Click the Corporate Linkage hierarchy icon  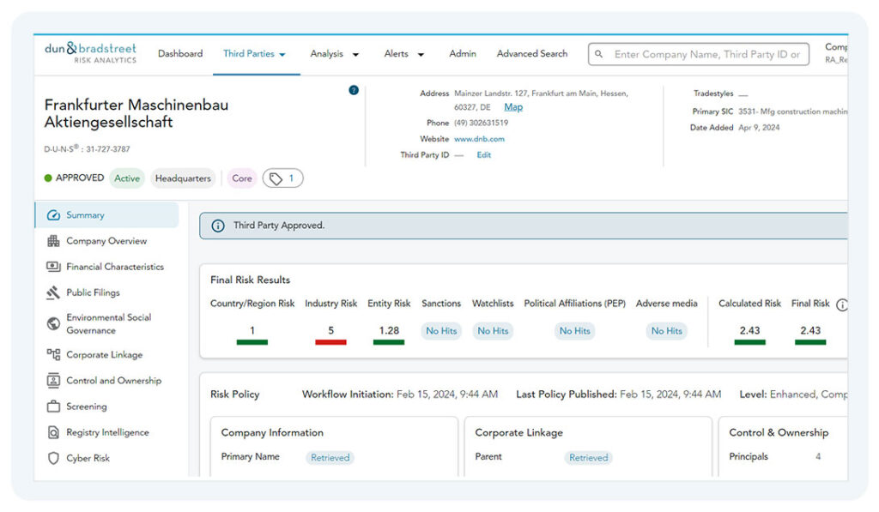tap(53, 354)
